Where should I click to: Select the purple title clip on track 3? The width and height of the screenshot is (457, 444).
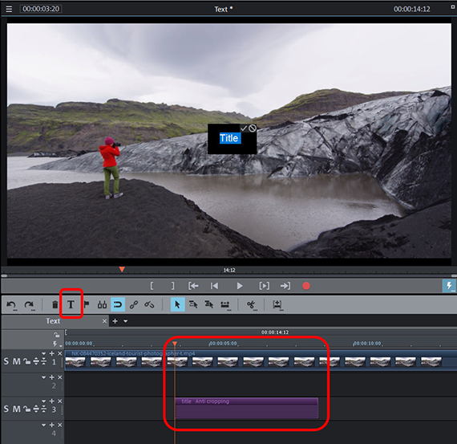click(247, 408)
